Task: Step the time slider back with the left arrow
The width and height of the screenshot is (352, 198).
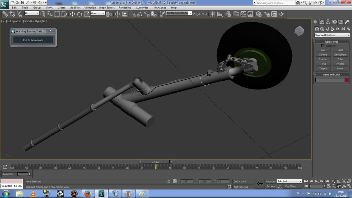Action: pyautogui.click(x=140, y=162)
